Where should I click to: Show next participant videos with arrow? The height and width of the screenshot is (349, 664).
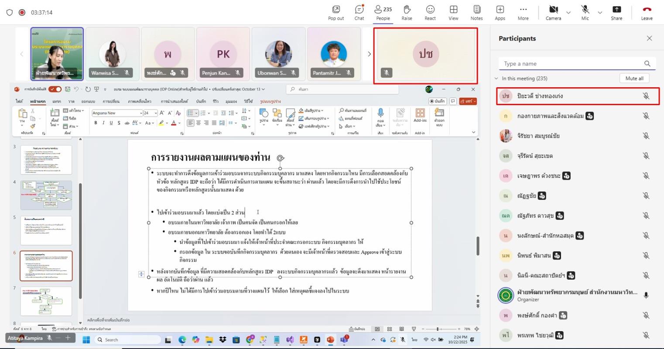coord(369,54)
